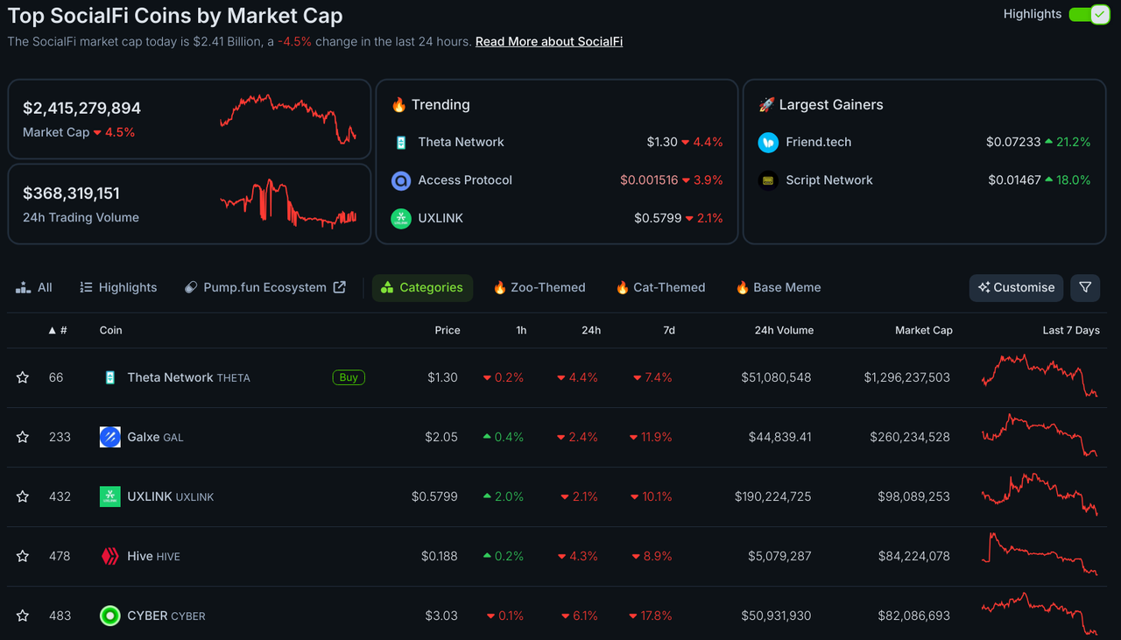Click the $368,319,151 trading volume value
The height and width of the screenshot is (640, 1121).
[71, 193]
